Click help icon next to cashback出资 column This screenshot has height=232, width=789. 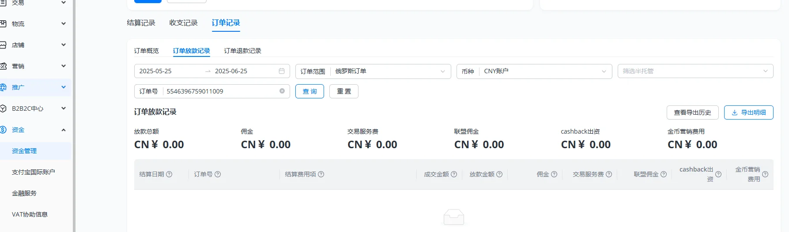718,174
